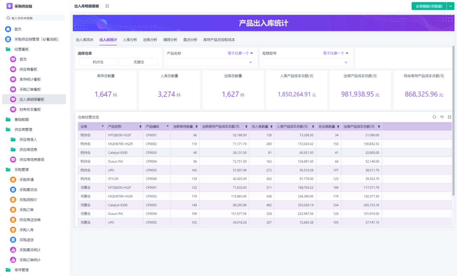Image resolution: width=457 pixels, height=276 pixels.
Task: Select the 无锡仓 warehouse filter
Action: pos(139,62)
